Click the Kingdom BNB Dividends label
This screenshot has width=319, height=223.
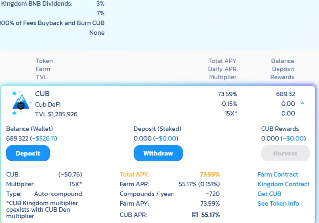[x=36, y=4]
